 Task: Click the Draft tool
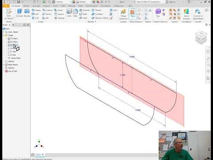click(83, 18)
